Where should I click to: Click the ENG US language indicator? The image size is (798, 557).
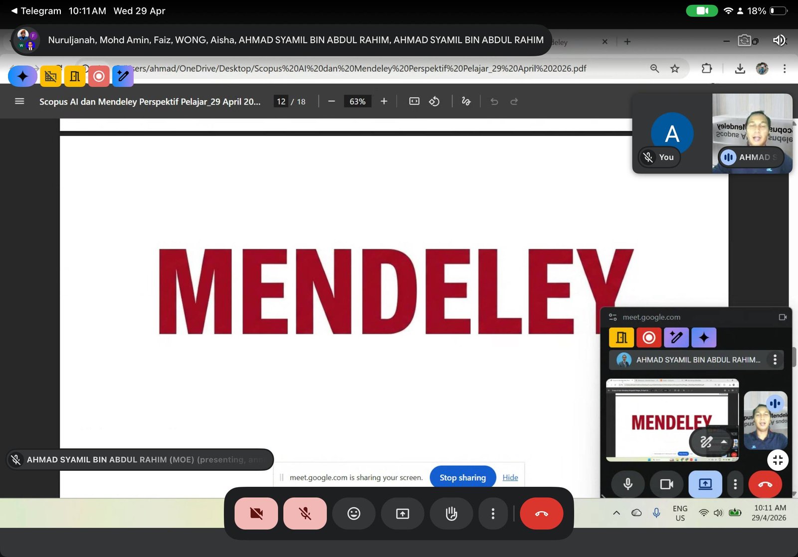click(680, 514)
